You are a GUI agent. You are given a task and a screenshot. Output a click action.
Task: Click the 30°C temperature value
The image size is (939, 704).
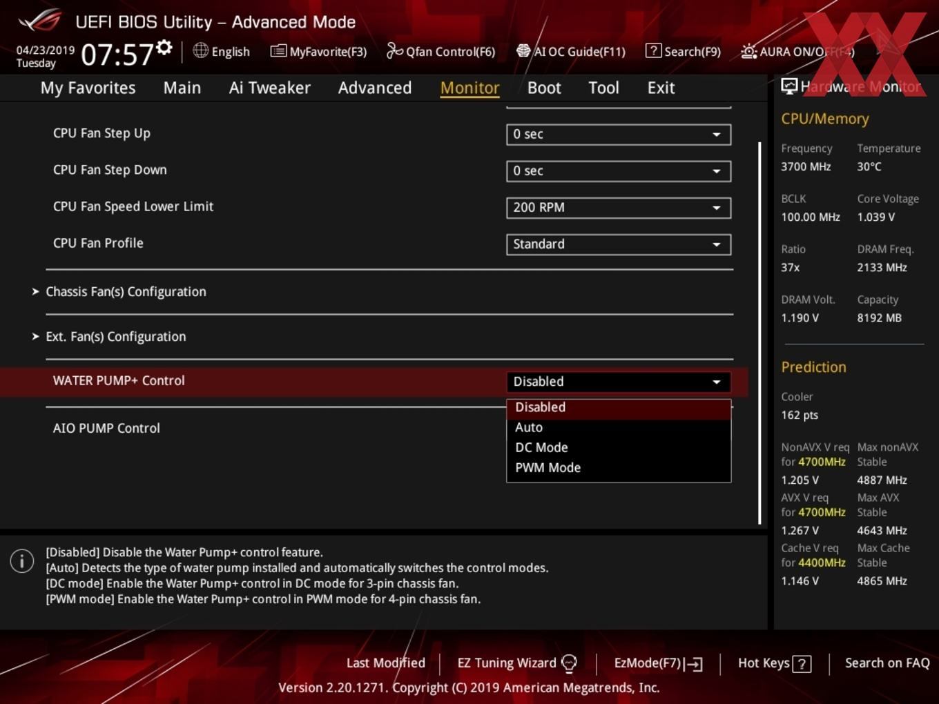click(869, 166)
